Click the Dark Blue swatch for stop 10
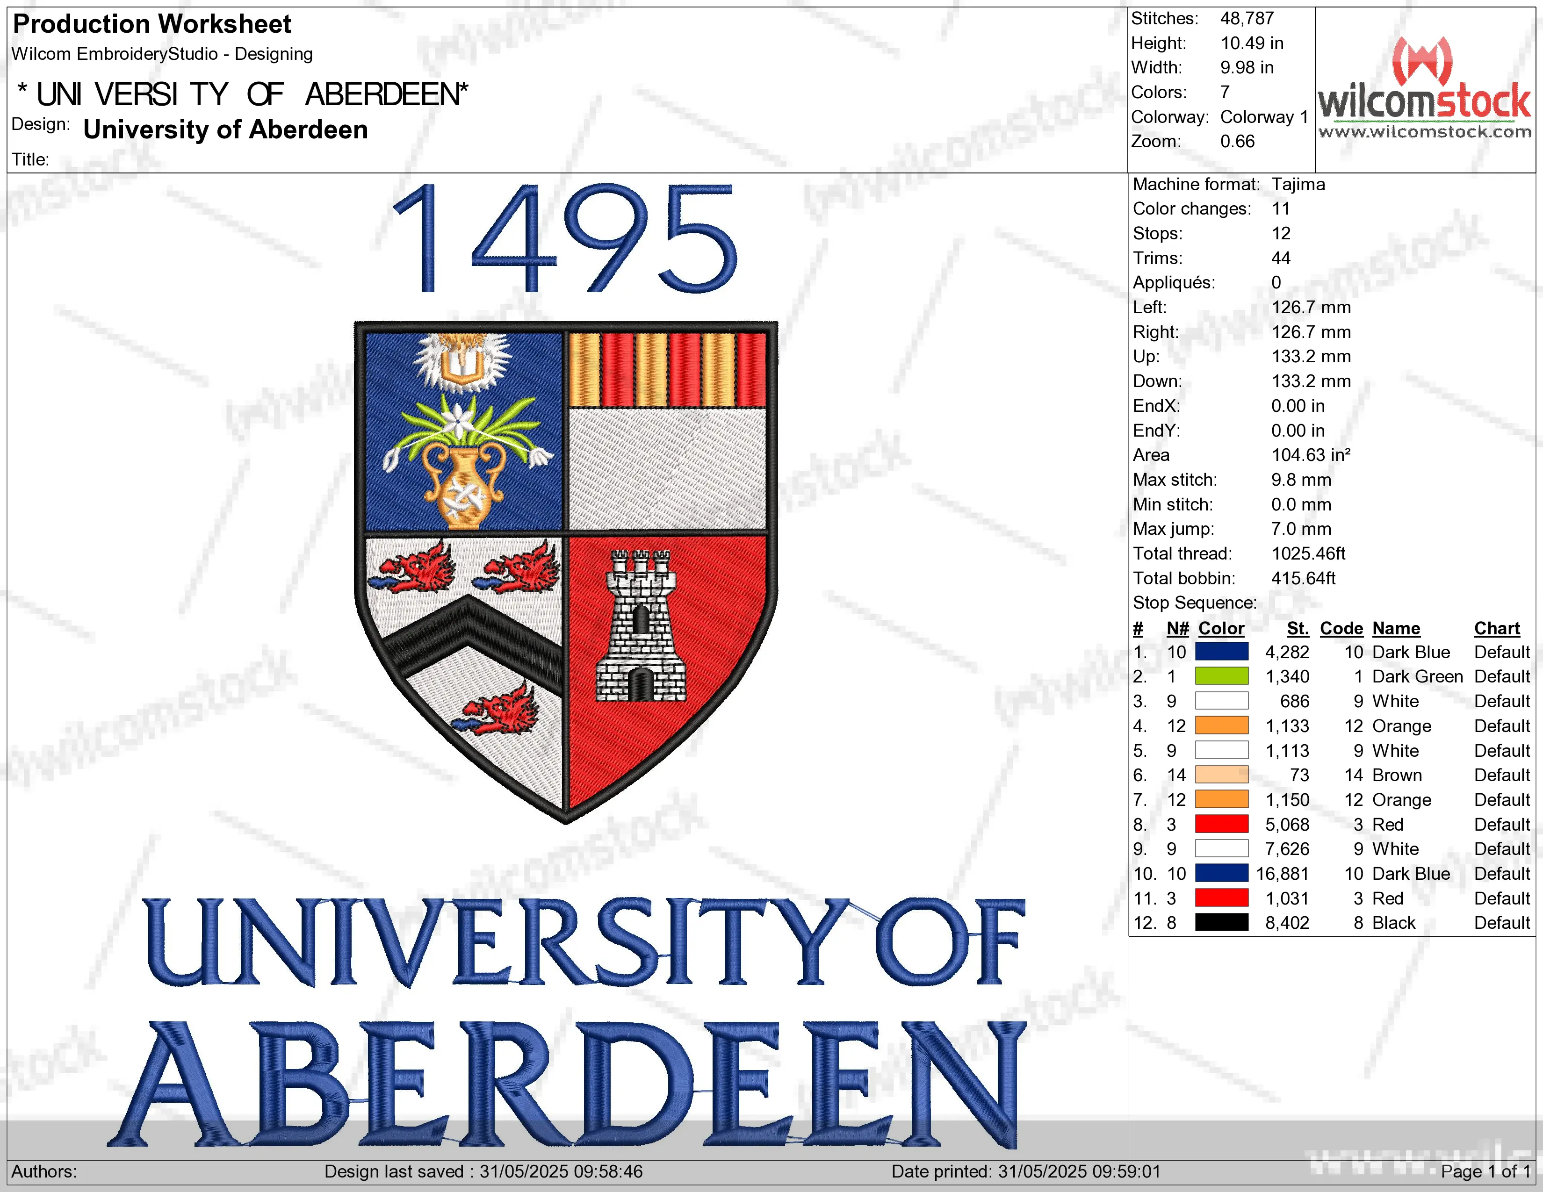Viewport: 1543px width, 1192px height. click(x=1221, y=874)
